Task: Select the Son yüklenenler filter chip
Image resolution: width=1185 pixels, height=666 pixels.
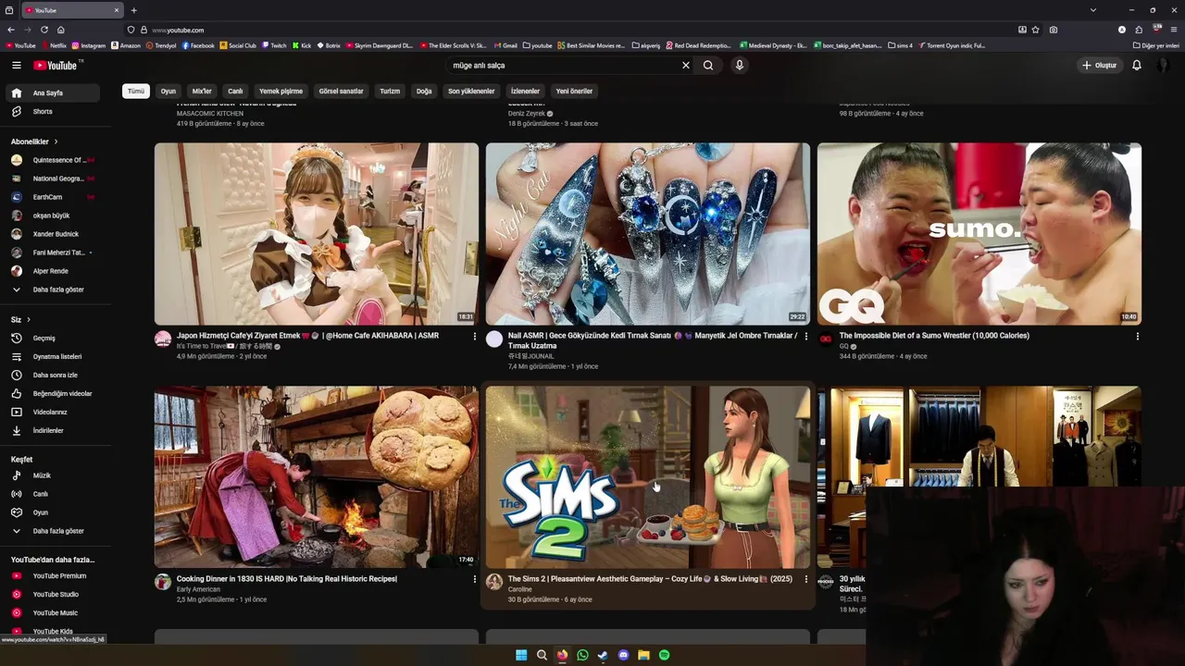Action: (471, 91)
